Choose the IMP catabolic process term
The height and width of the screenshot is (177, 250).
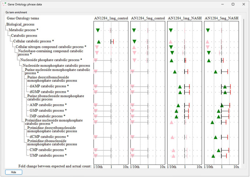[48, 116]
